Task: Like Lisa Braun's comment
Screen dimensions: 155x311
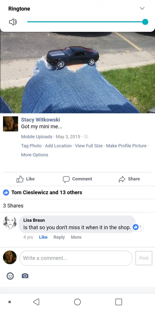Action: coord(43,237)
